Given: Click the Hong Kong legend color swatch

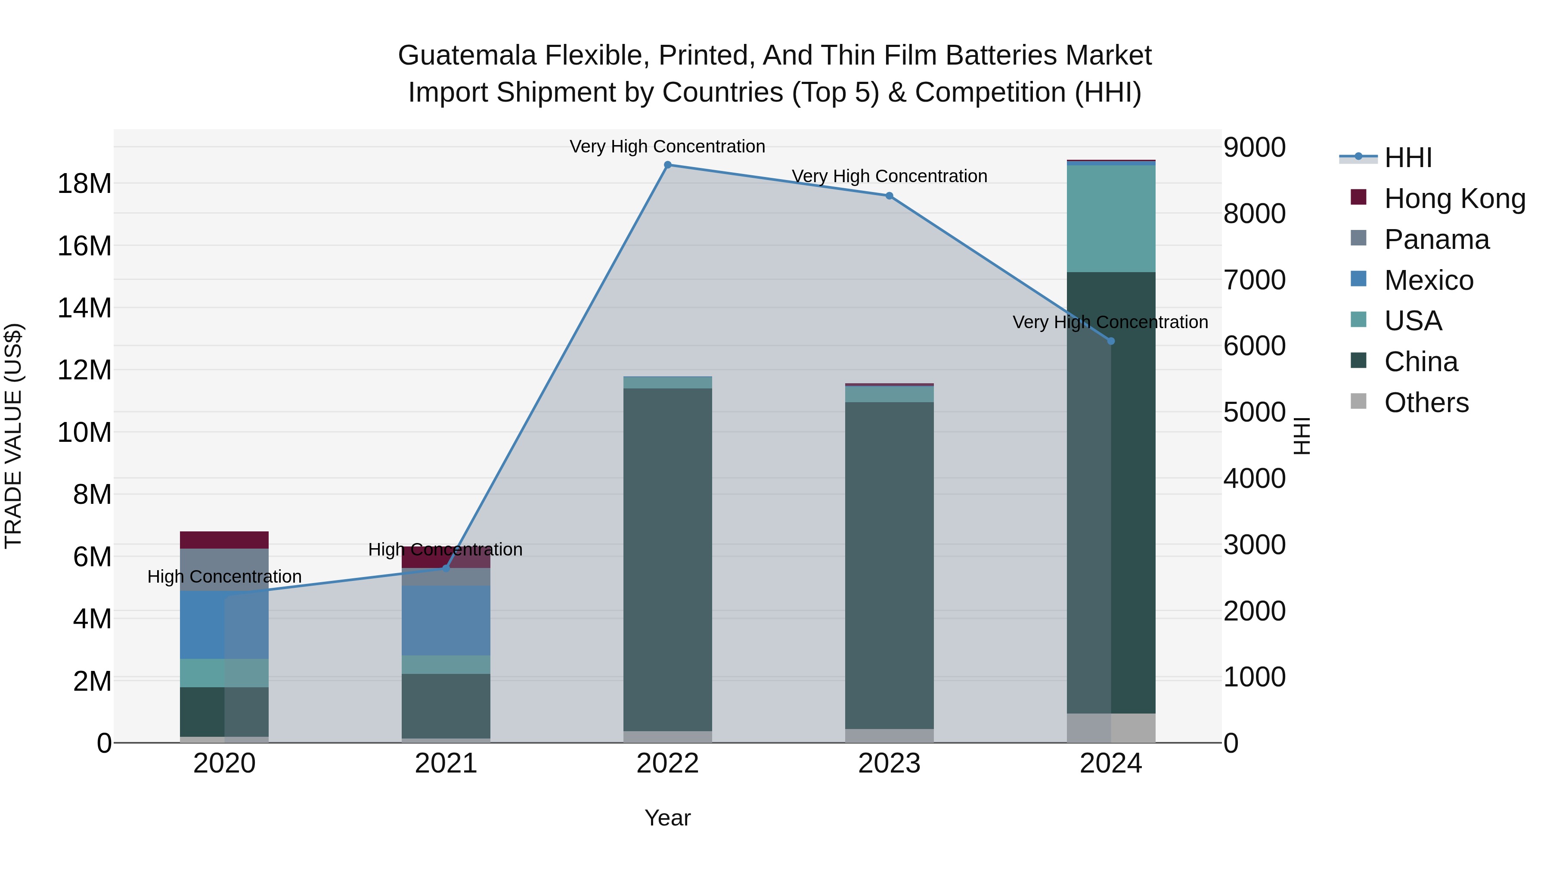Looking at the screenshot, I should click(x=1358, y=197).
